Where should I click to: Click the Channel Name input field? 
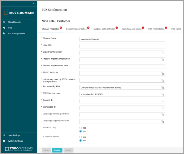[x=122, y=39]
